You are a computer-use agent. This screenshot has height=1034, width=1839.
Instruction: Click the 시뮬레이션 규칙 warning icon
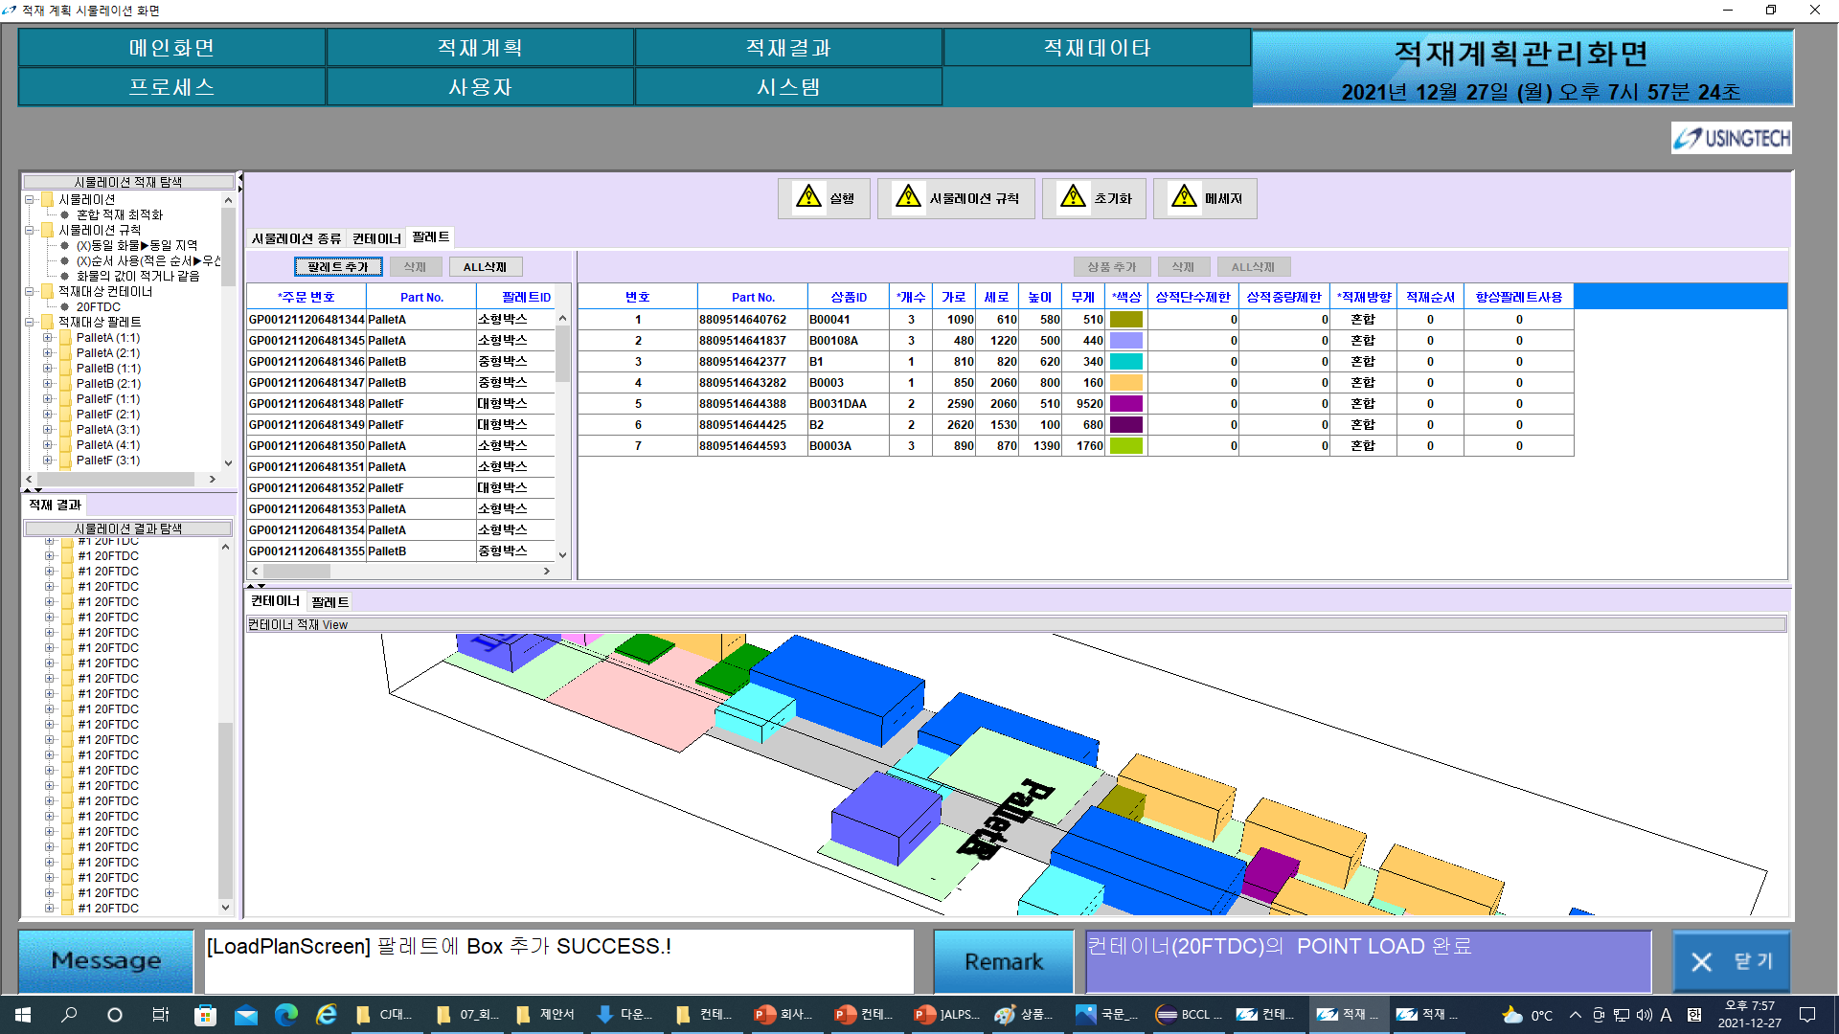coord(908,196)
